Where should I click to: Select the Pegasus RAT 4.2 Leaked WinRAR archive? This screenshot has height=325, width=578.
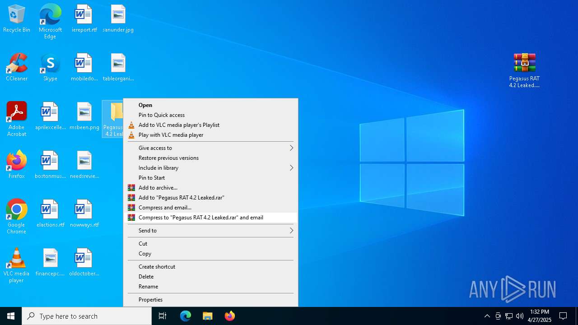click(524, 70)
